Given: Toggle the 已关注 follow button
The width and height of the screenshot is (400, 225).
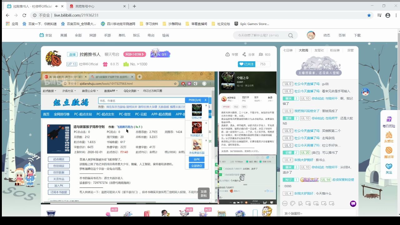Looking at the screenshot, I should click(247, 64).
